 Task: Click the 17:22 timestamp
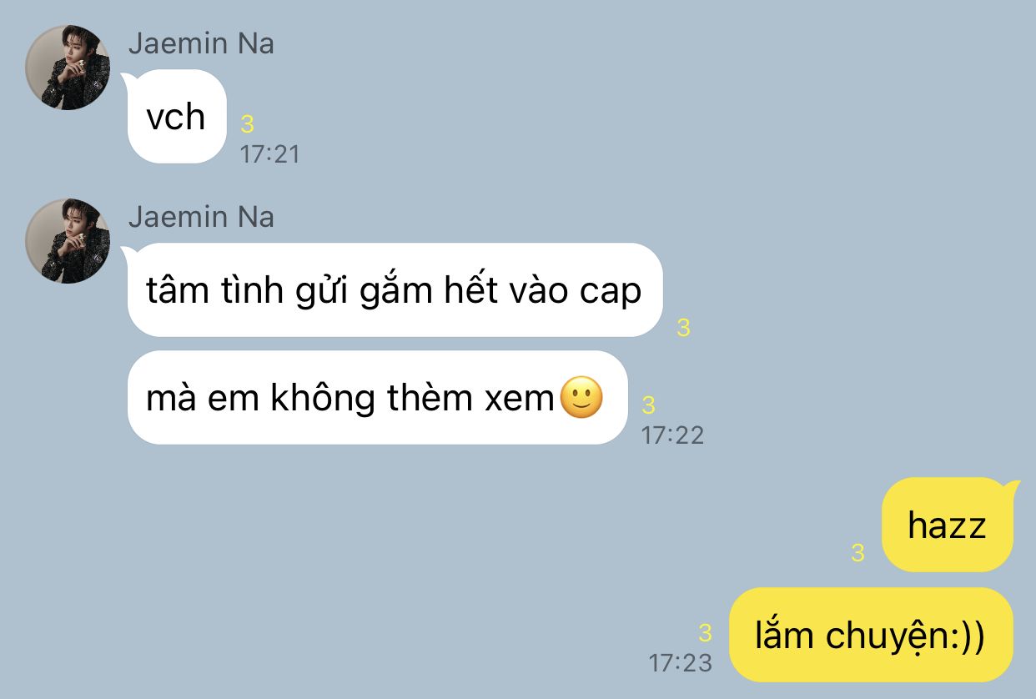(x=672, y=435)
